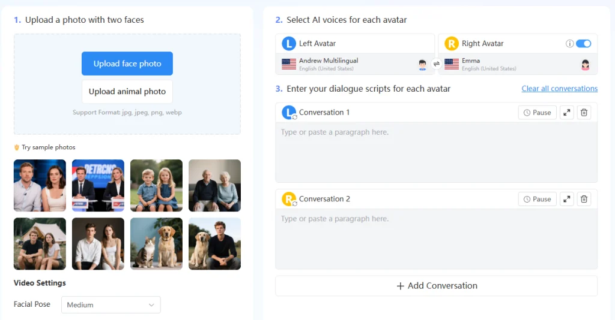Open the Emma voice selector
Viewport: 615px width, 320px height.
pyautogui.click(x=518, y=64)
